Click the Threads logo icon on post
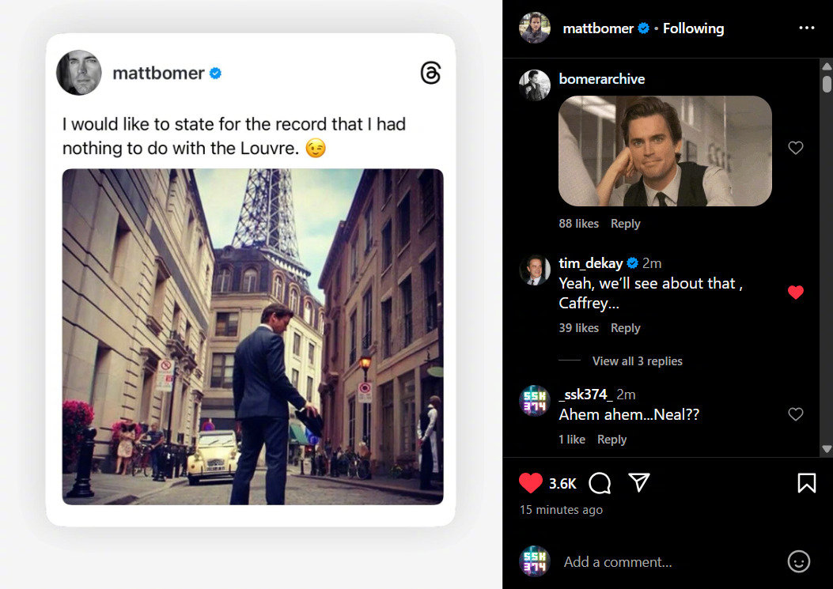The image size is (833, 589). point(430,74)
